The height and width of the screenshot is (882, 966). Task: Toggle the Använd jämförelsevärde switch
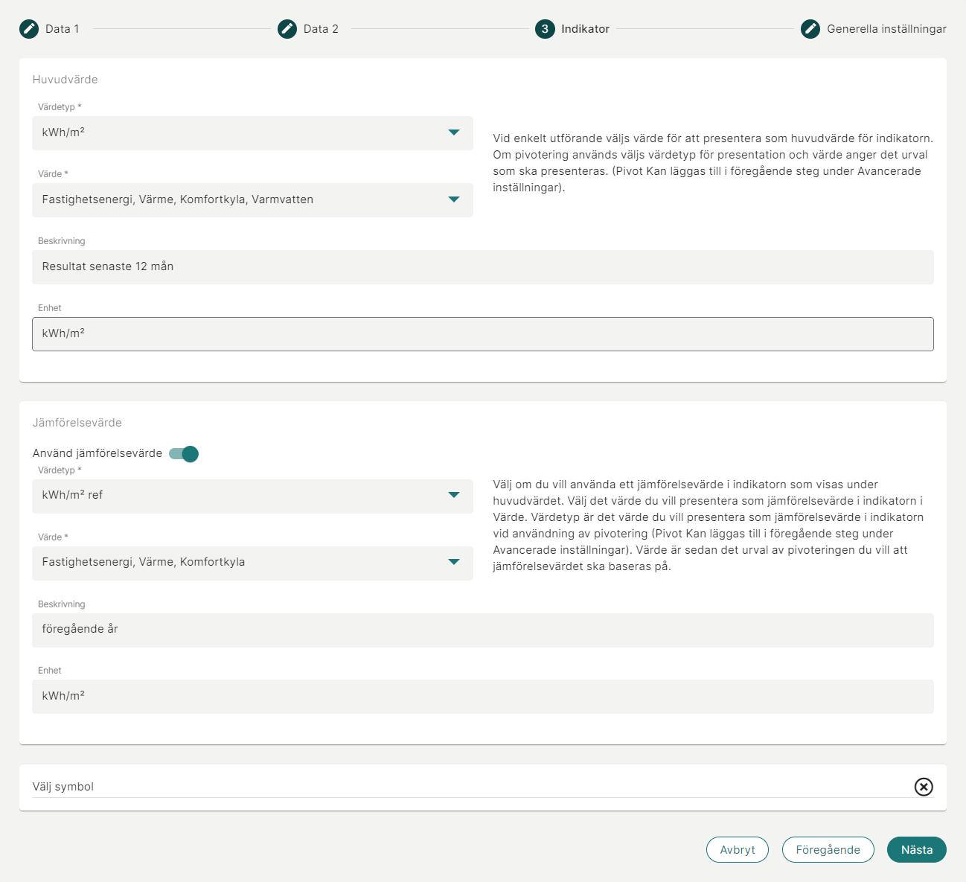point(184,454)
